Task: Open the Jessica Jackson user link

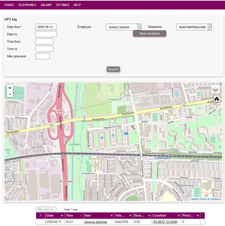Action: click(x=96, y=222)
